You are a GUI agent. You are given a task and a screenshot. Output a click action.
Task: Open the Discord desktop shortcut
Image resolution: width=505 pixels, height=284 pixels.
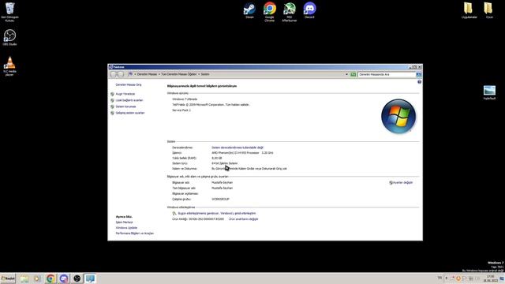click(309, 10)
